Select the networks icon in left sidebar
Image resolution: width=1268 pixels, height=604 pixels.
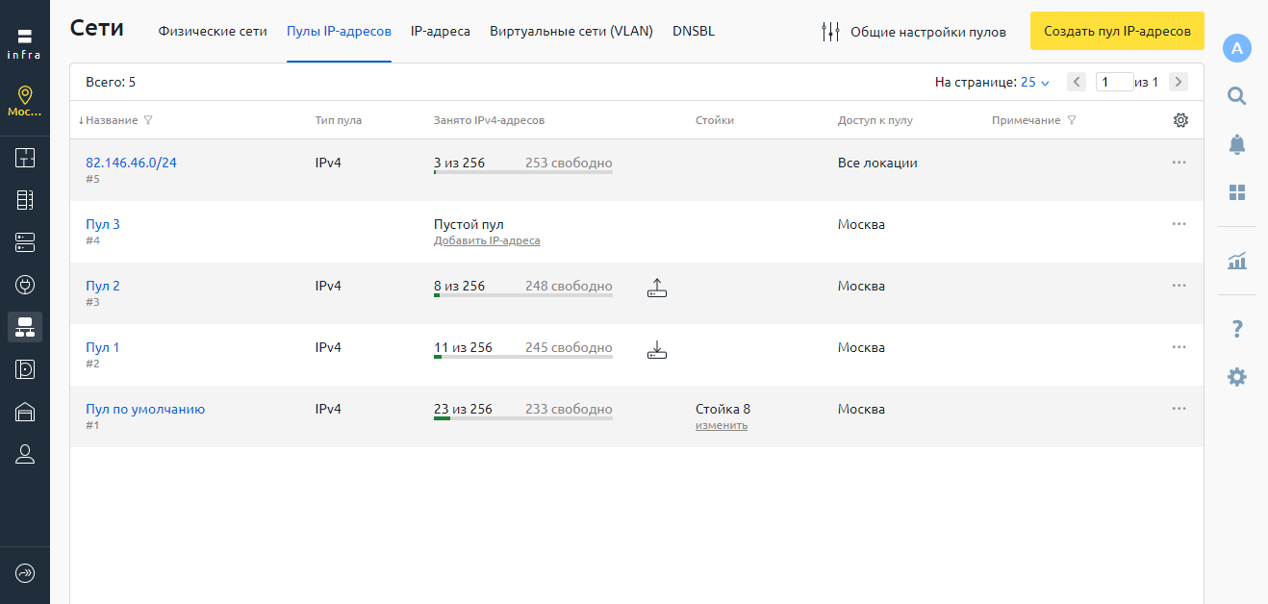25,327
